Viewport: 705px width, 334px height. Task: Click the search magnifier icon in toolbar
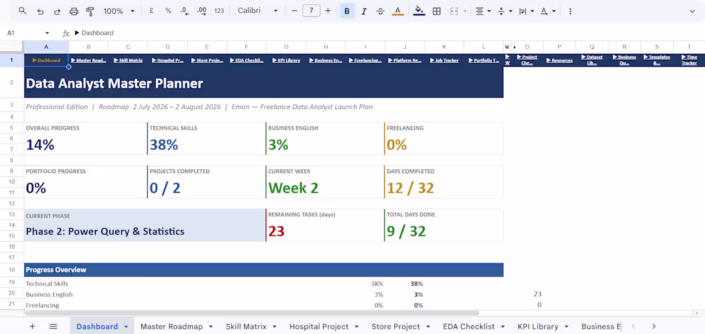click(x=22, y=11)
